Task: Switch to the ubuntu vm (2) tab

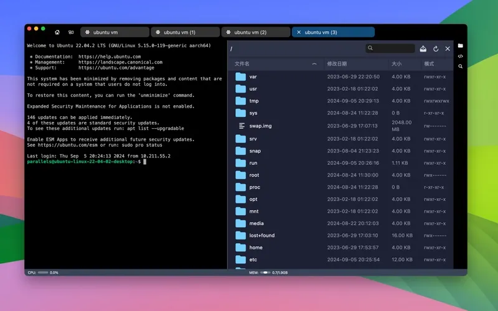Action: (x=256, y=32)
